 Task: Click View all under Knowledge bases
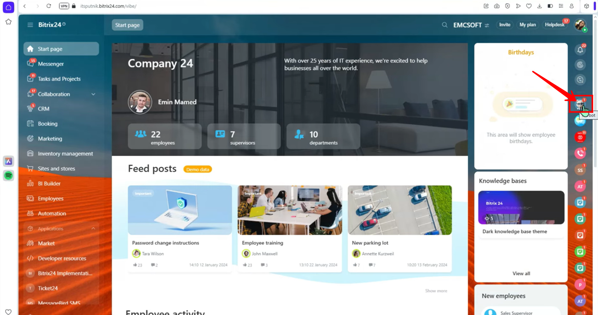click(x=521, y=274)
